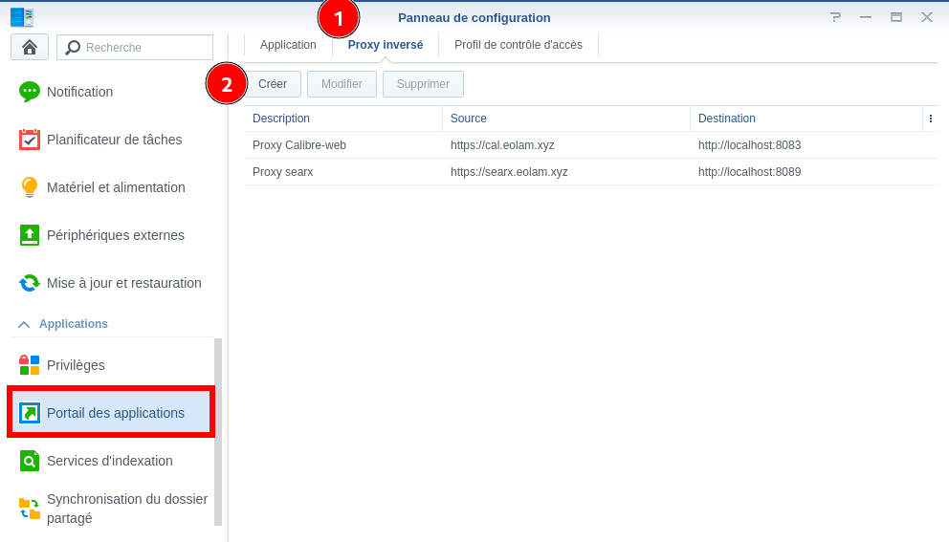This screenshot has width=949, height=542.
Task: Select the Privilèges icon
Action: click(x=30, y=365)
